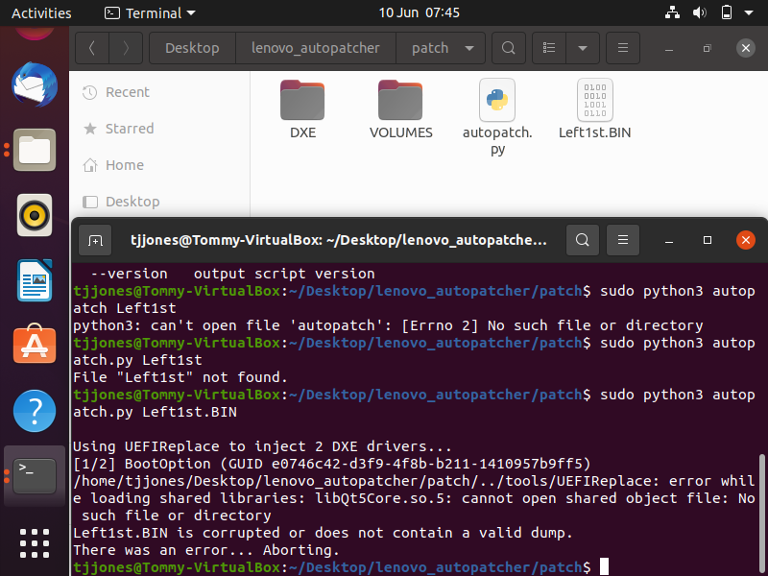
Task: Go back in the Files window
Action: point(92,48)
